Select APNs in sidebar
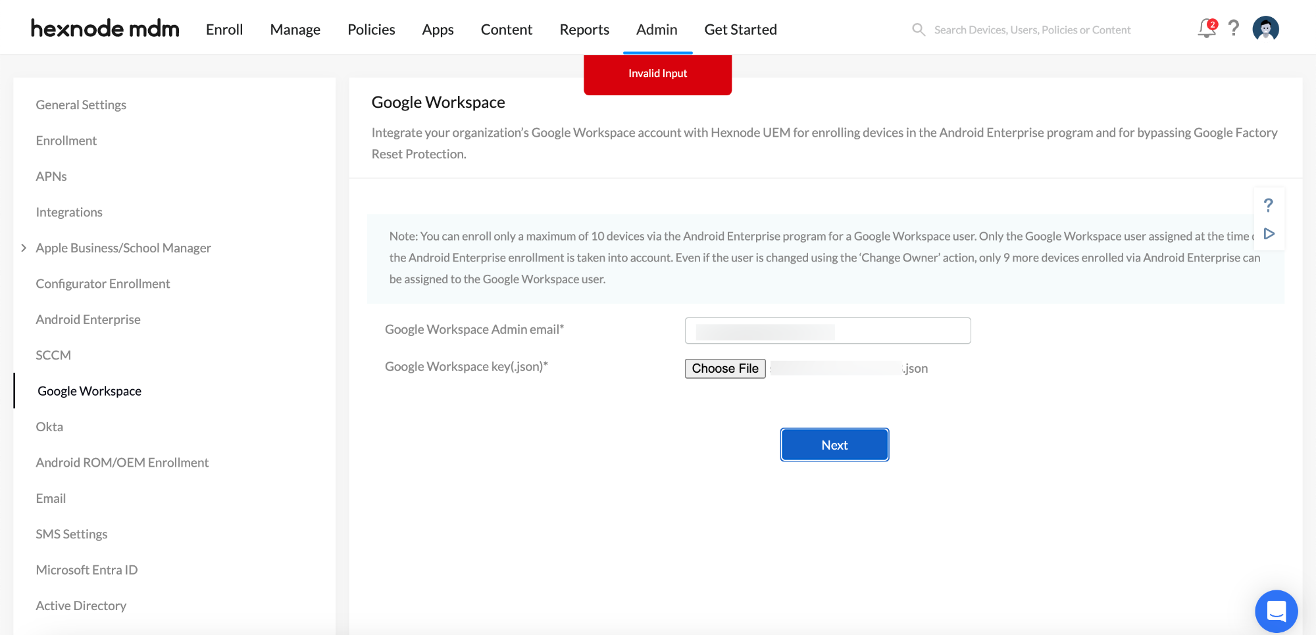 pyautogui.click(x=51, y=176)
